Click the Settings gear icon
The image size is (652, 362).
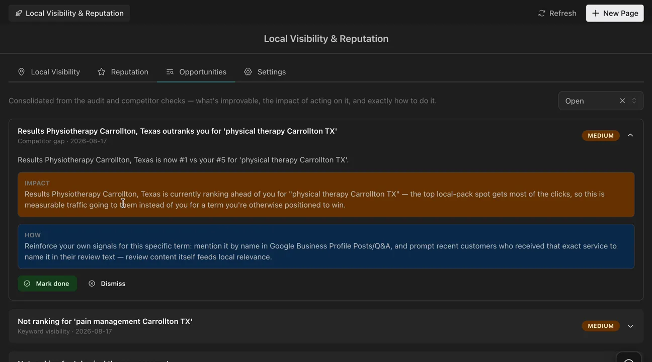(248, 72)
